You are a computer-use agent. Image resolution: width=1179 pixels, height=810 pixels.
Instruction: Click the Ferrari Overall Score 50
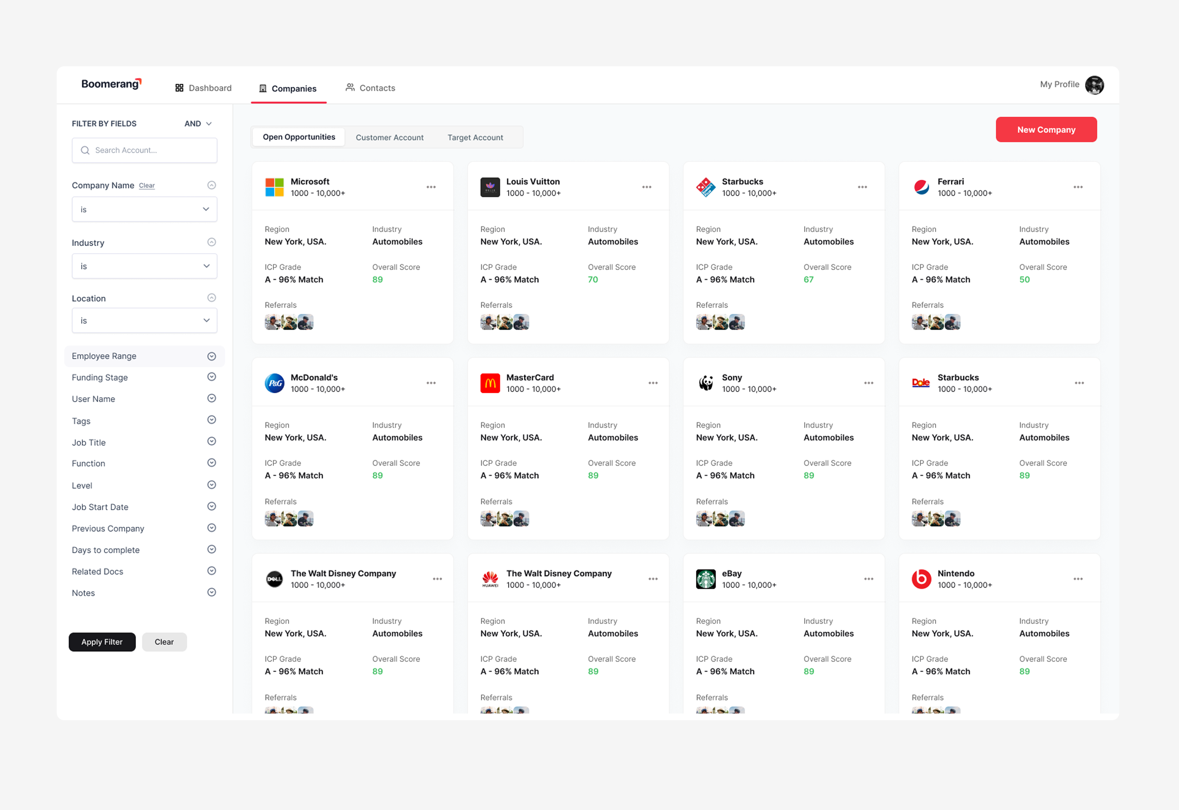1025,280
